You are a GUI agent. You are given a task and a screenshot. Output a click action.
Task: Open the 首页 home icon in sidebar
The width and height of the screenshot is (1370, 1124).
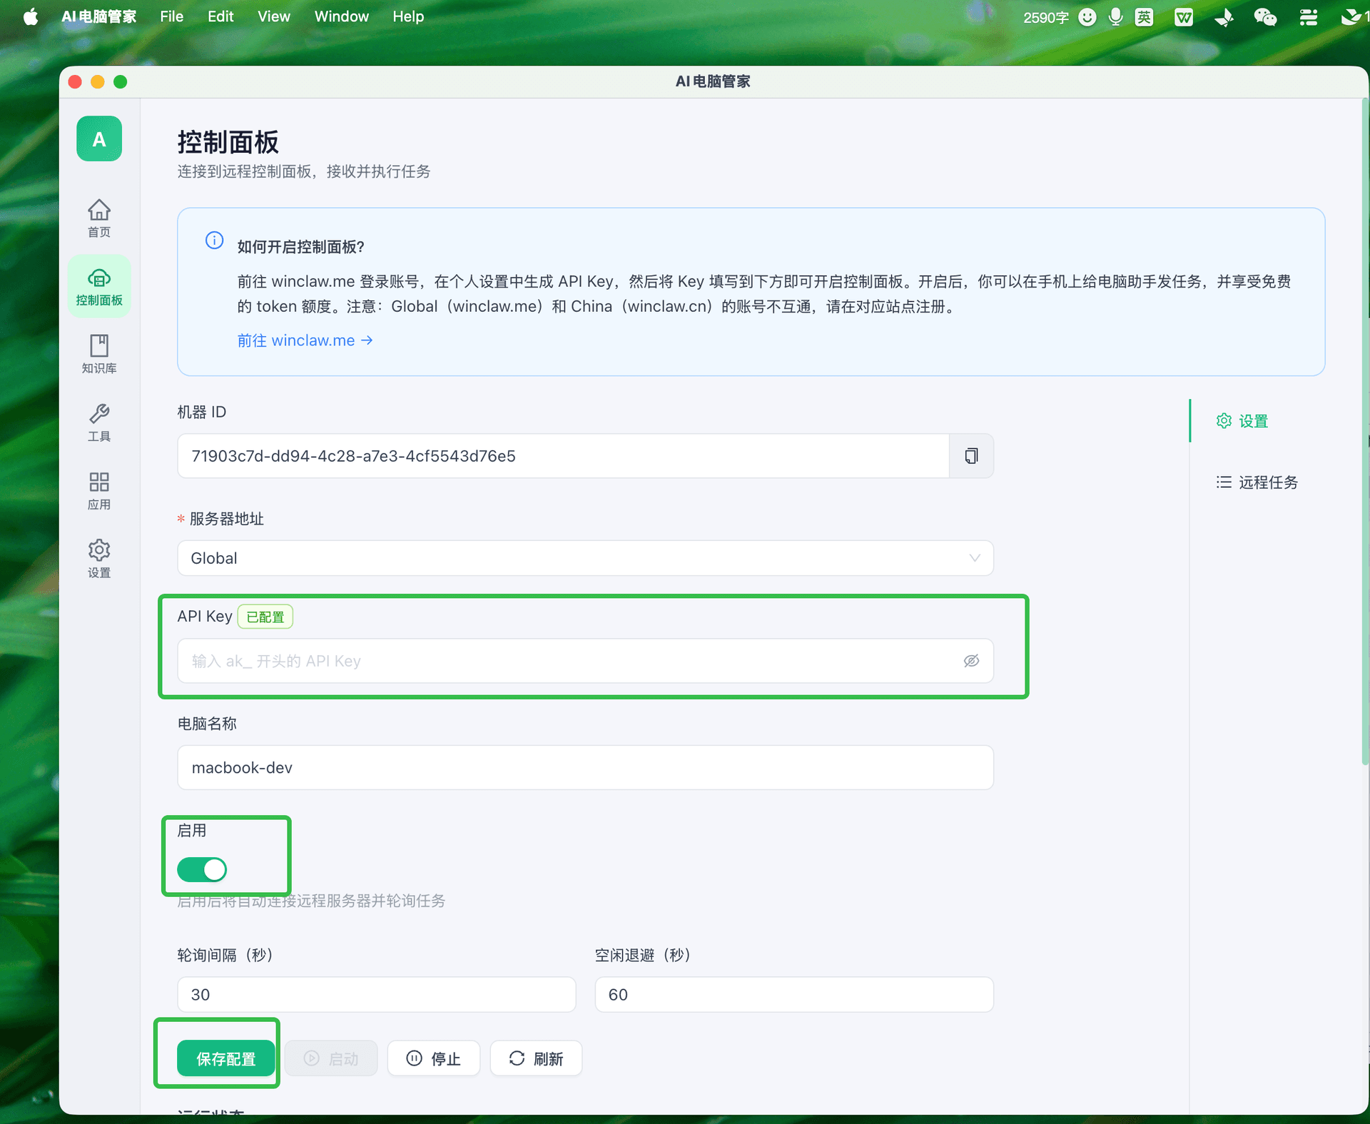click(99, 218)
